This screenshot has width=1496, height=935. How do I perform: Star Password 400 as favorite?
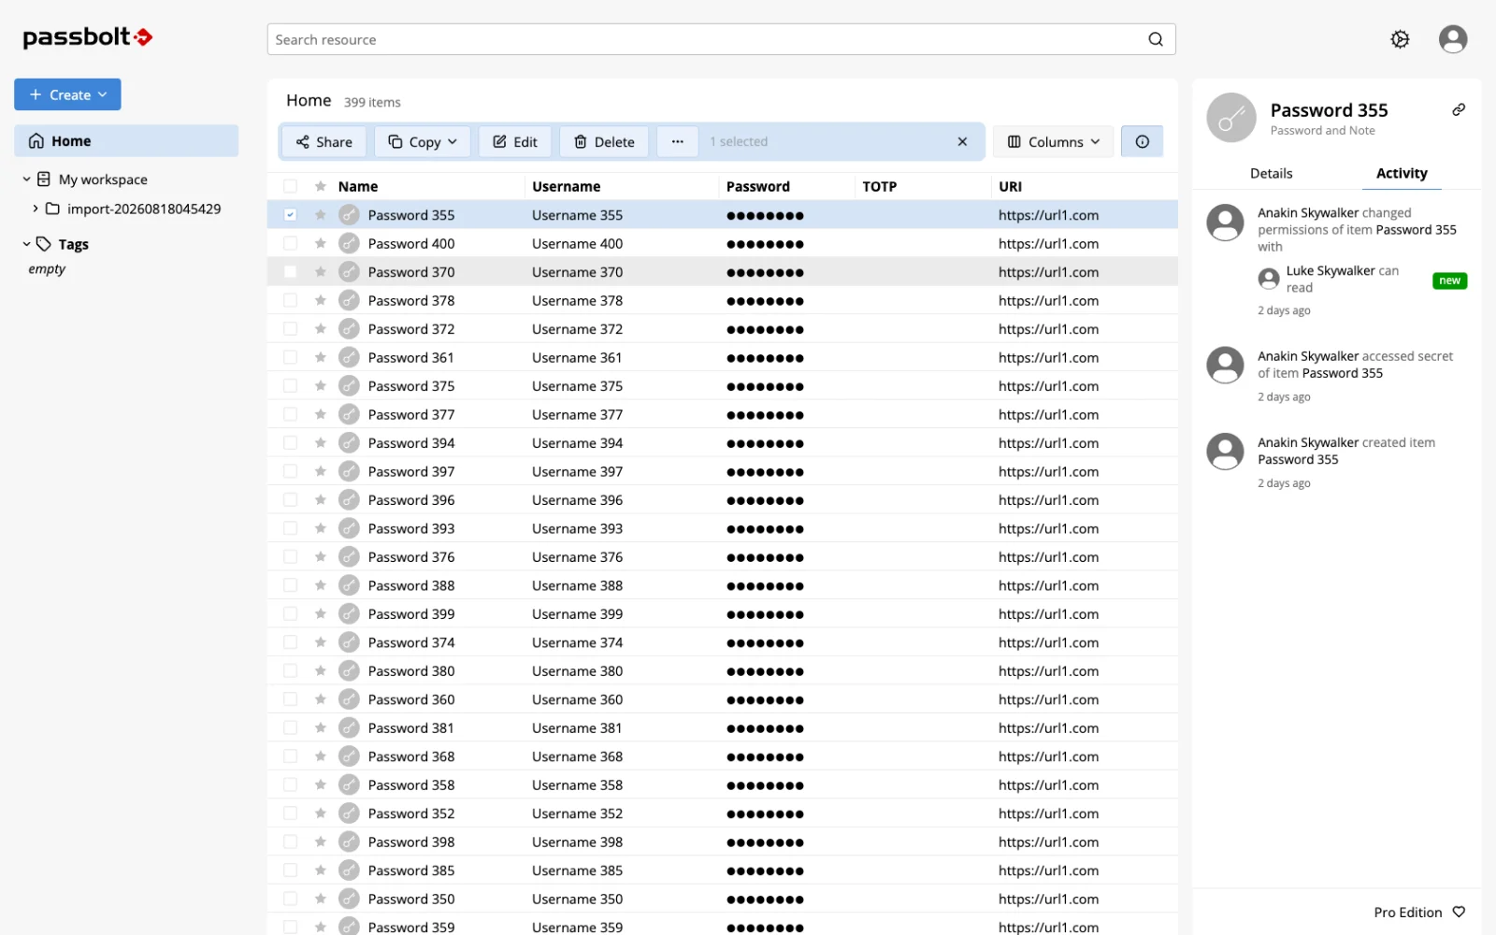pyautogui.click(x=321, y=243)
